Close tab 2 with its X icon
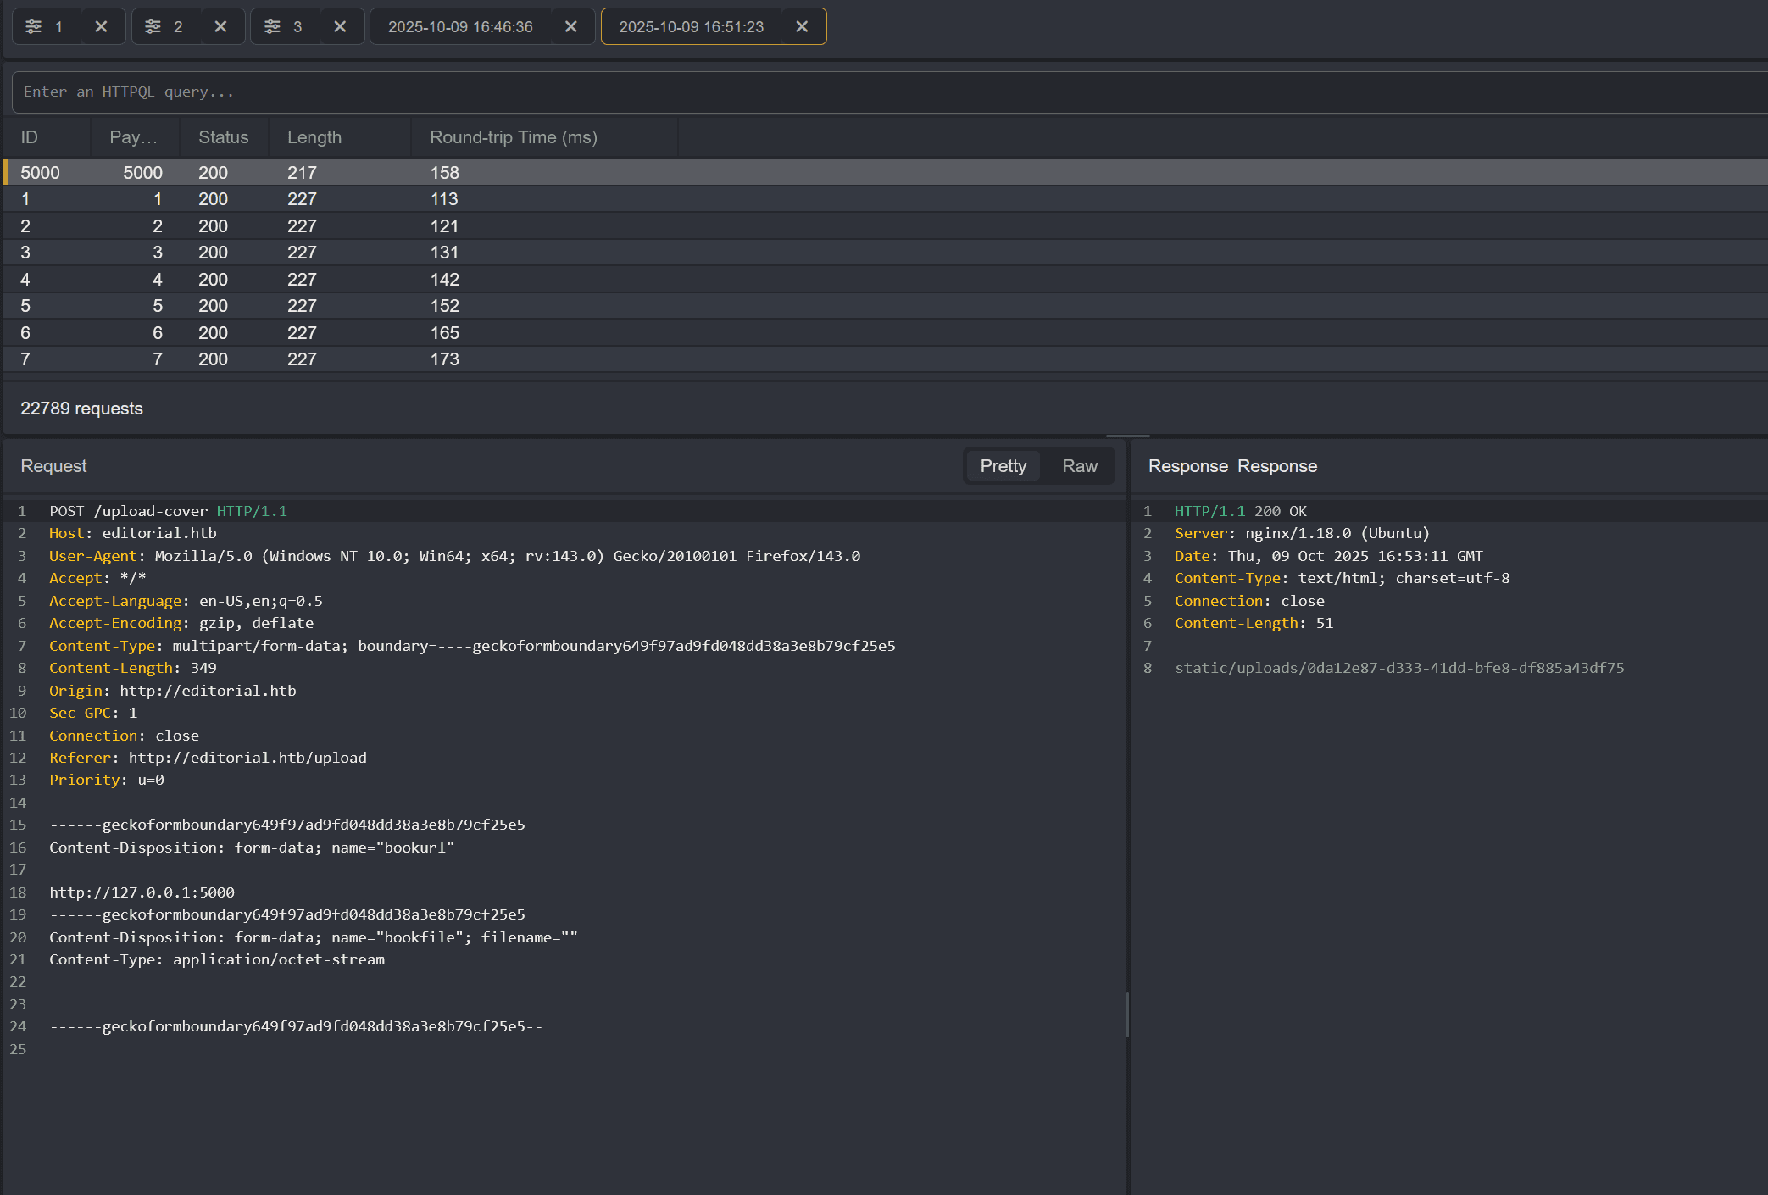 point(220,26)
